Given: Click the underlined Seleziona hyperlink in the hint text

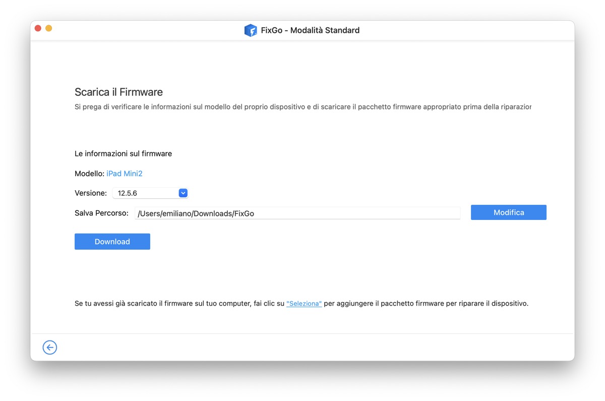Looking at the screenshot, I should 304,303.
